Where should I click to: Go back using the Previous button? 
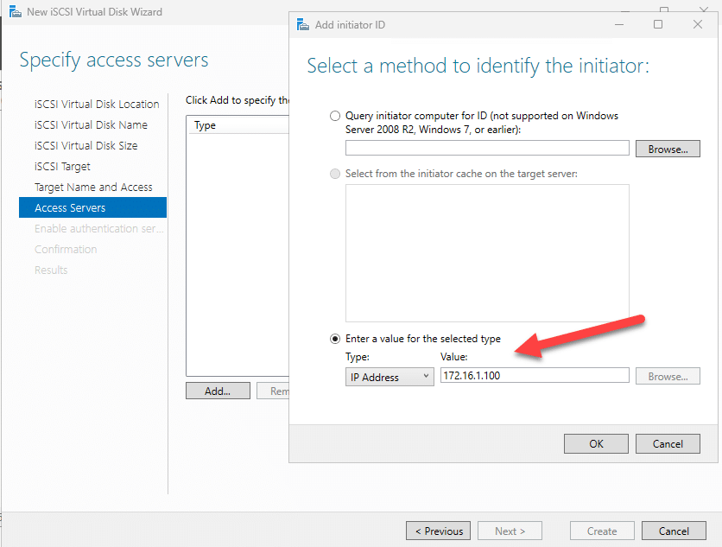click(x=438, y=531)
